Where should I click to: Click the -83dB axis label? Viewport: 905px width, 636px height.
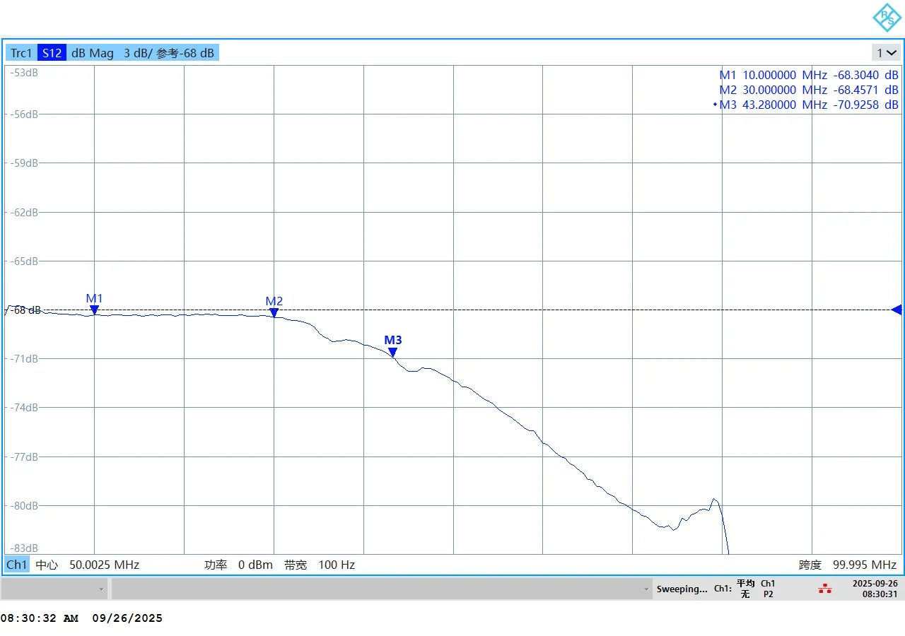[24, 548]
